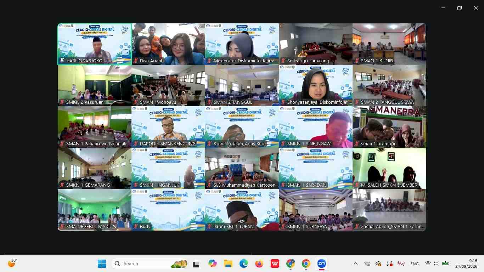Click the Zoom icon in the taskbar
Screen dimensions: 484x272
pos(322,263)
